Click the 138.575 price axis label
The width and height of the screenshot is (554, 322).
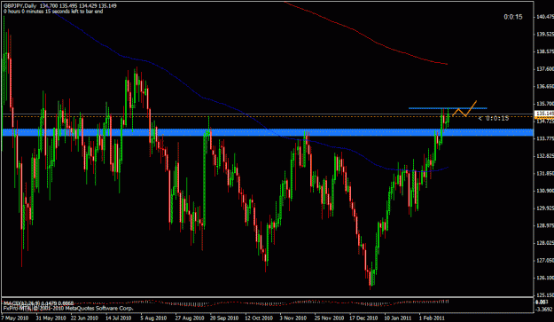pos(545,51)
